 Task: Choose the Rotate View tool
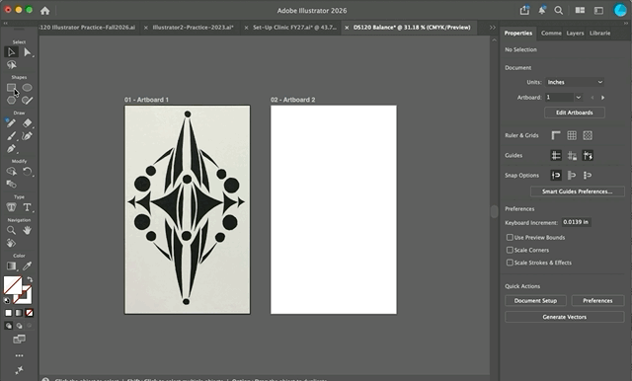coord(11,243)
